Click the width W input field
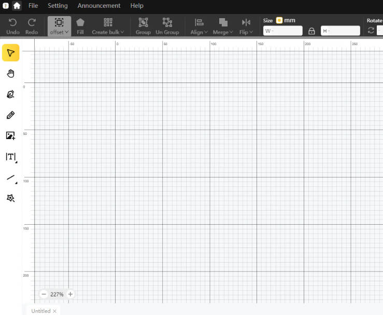This screenshot has width=383, height=315. tap(282, 31)
